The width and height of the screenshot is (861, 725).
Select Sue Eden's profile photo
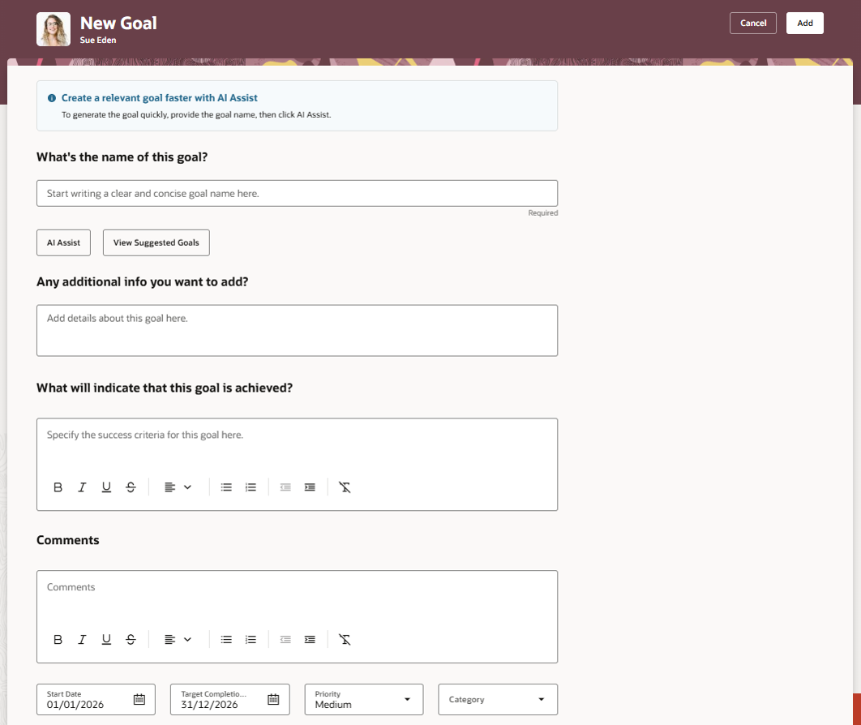point(54,29)
